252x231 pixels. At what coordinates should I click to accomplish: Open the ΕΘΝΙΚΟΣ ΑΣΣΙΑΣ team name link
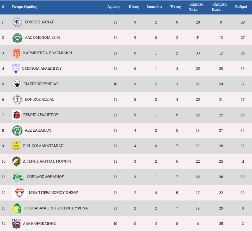click(x=39, y=99)
